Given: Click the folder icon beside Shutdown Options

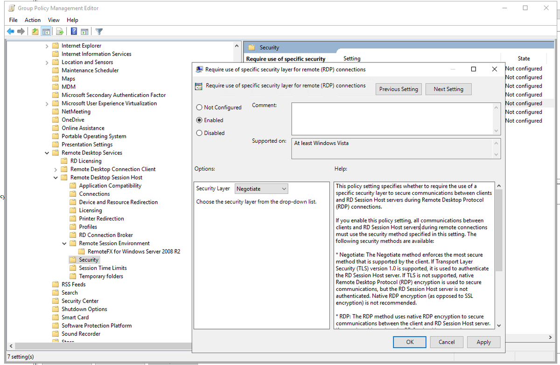Looking at the screenshot, I should pos(56,309).
